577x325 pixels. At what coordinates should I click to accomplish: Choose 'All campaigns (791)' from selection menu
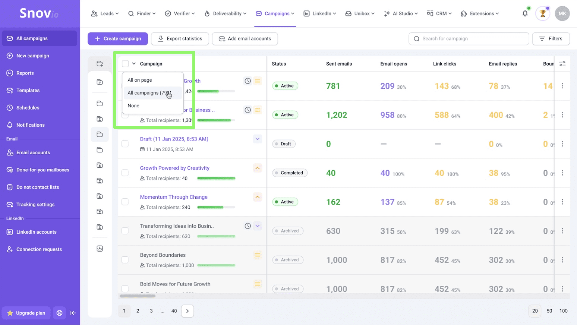[149, 93]
